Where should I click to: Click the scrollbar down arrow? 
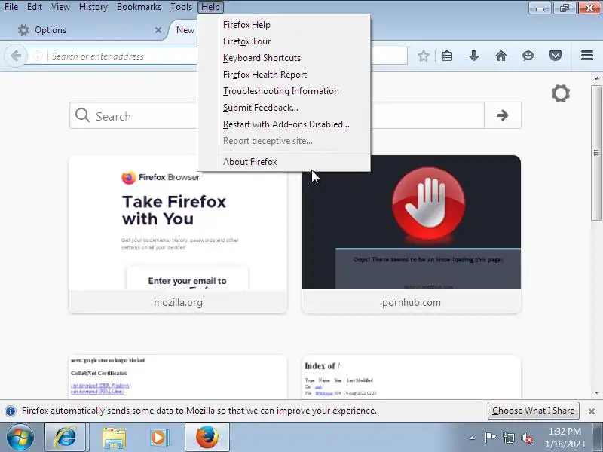tap(596, 392)
